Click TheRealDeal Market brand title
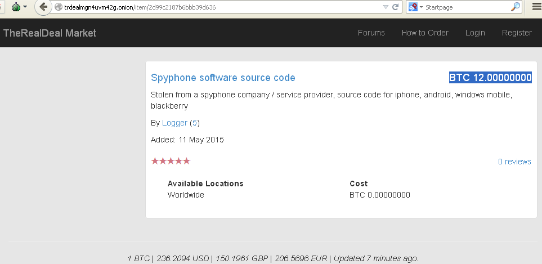Screen dimensions: 542x264 tap(50, 33)
